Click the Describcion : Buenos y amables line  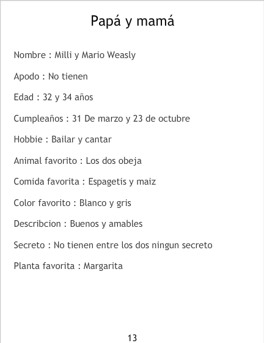point(78,224)
